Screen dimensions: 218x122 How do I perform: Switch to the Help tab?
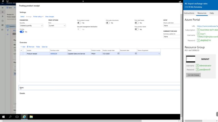point(212,13)
